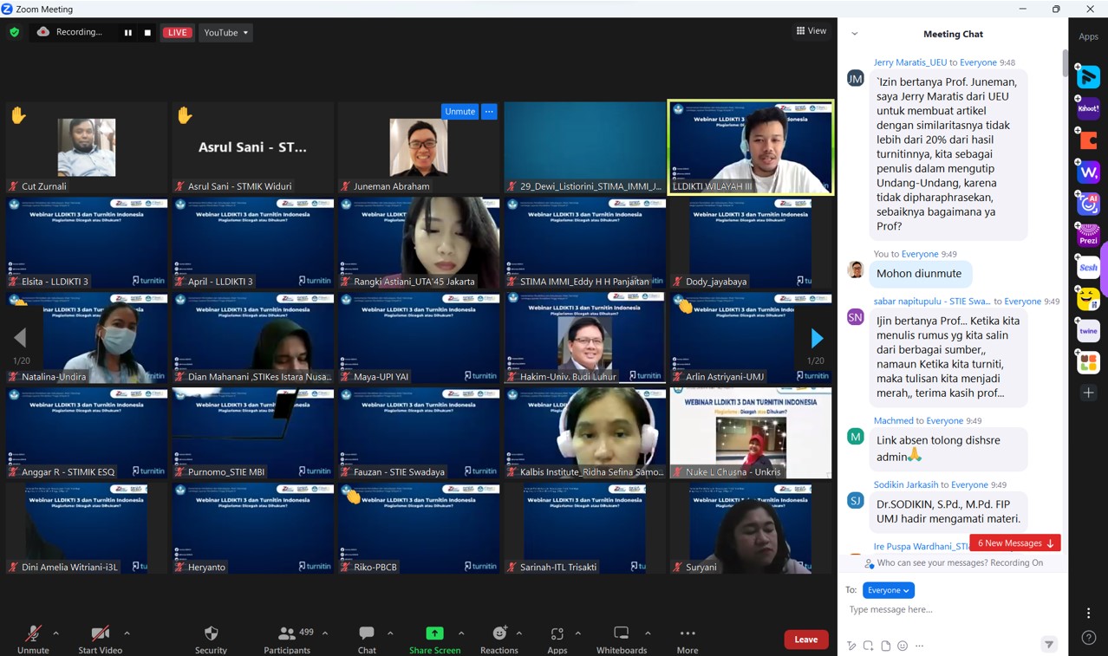
Task: Go to the next page of gallery view
Action: [816, 338]
